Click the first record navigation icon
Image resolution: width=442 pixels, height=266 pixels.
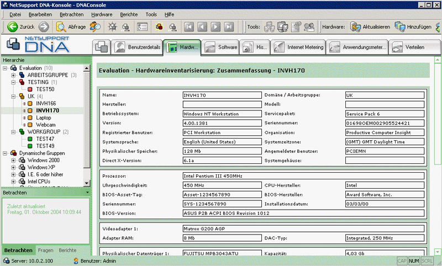click(x=189, y=26)
